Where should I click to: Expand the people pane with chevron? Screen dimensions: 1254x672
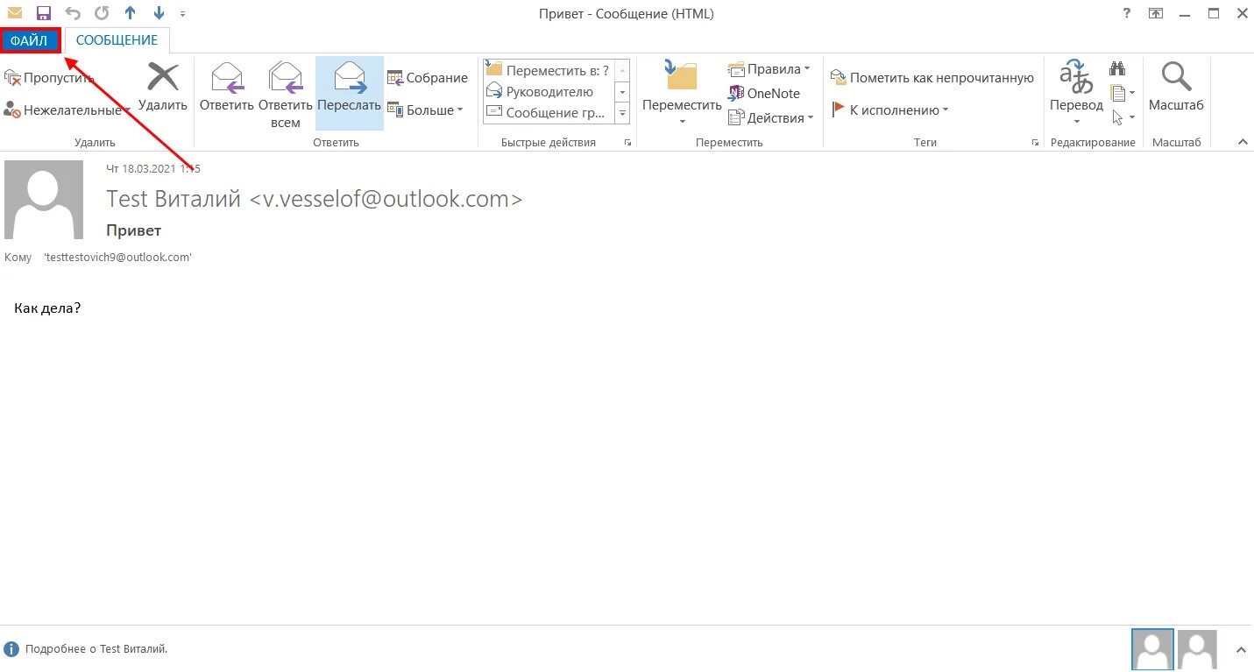1241,650
